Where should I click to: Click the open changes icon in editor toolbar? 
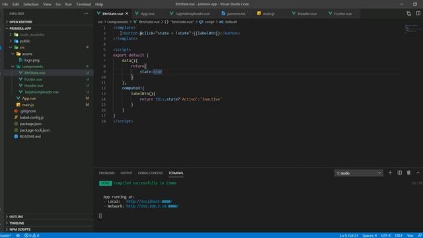408,13
